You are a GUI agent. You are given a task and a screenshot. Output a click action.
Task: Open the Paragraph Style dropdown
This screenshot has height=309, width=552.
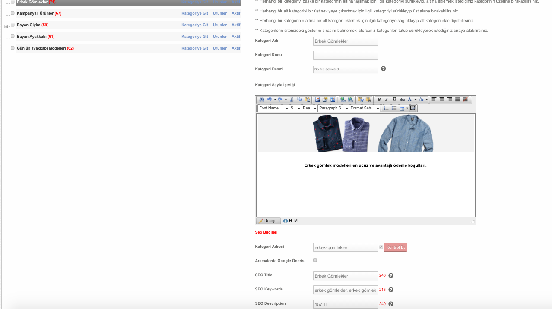333,108
